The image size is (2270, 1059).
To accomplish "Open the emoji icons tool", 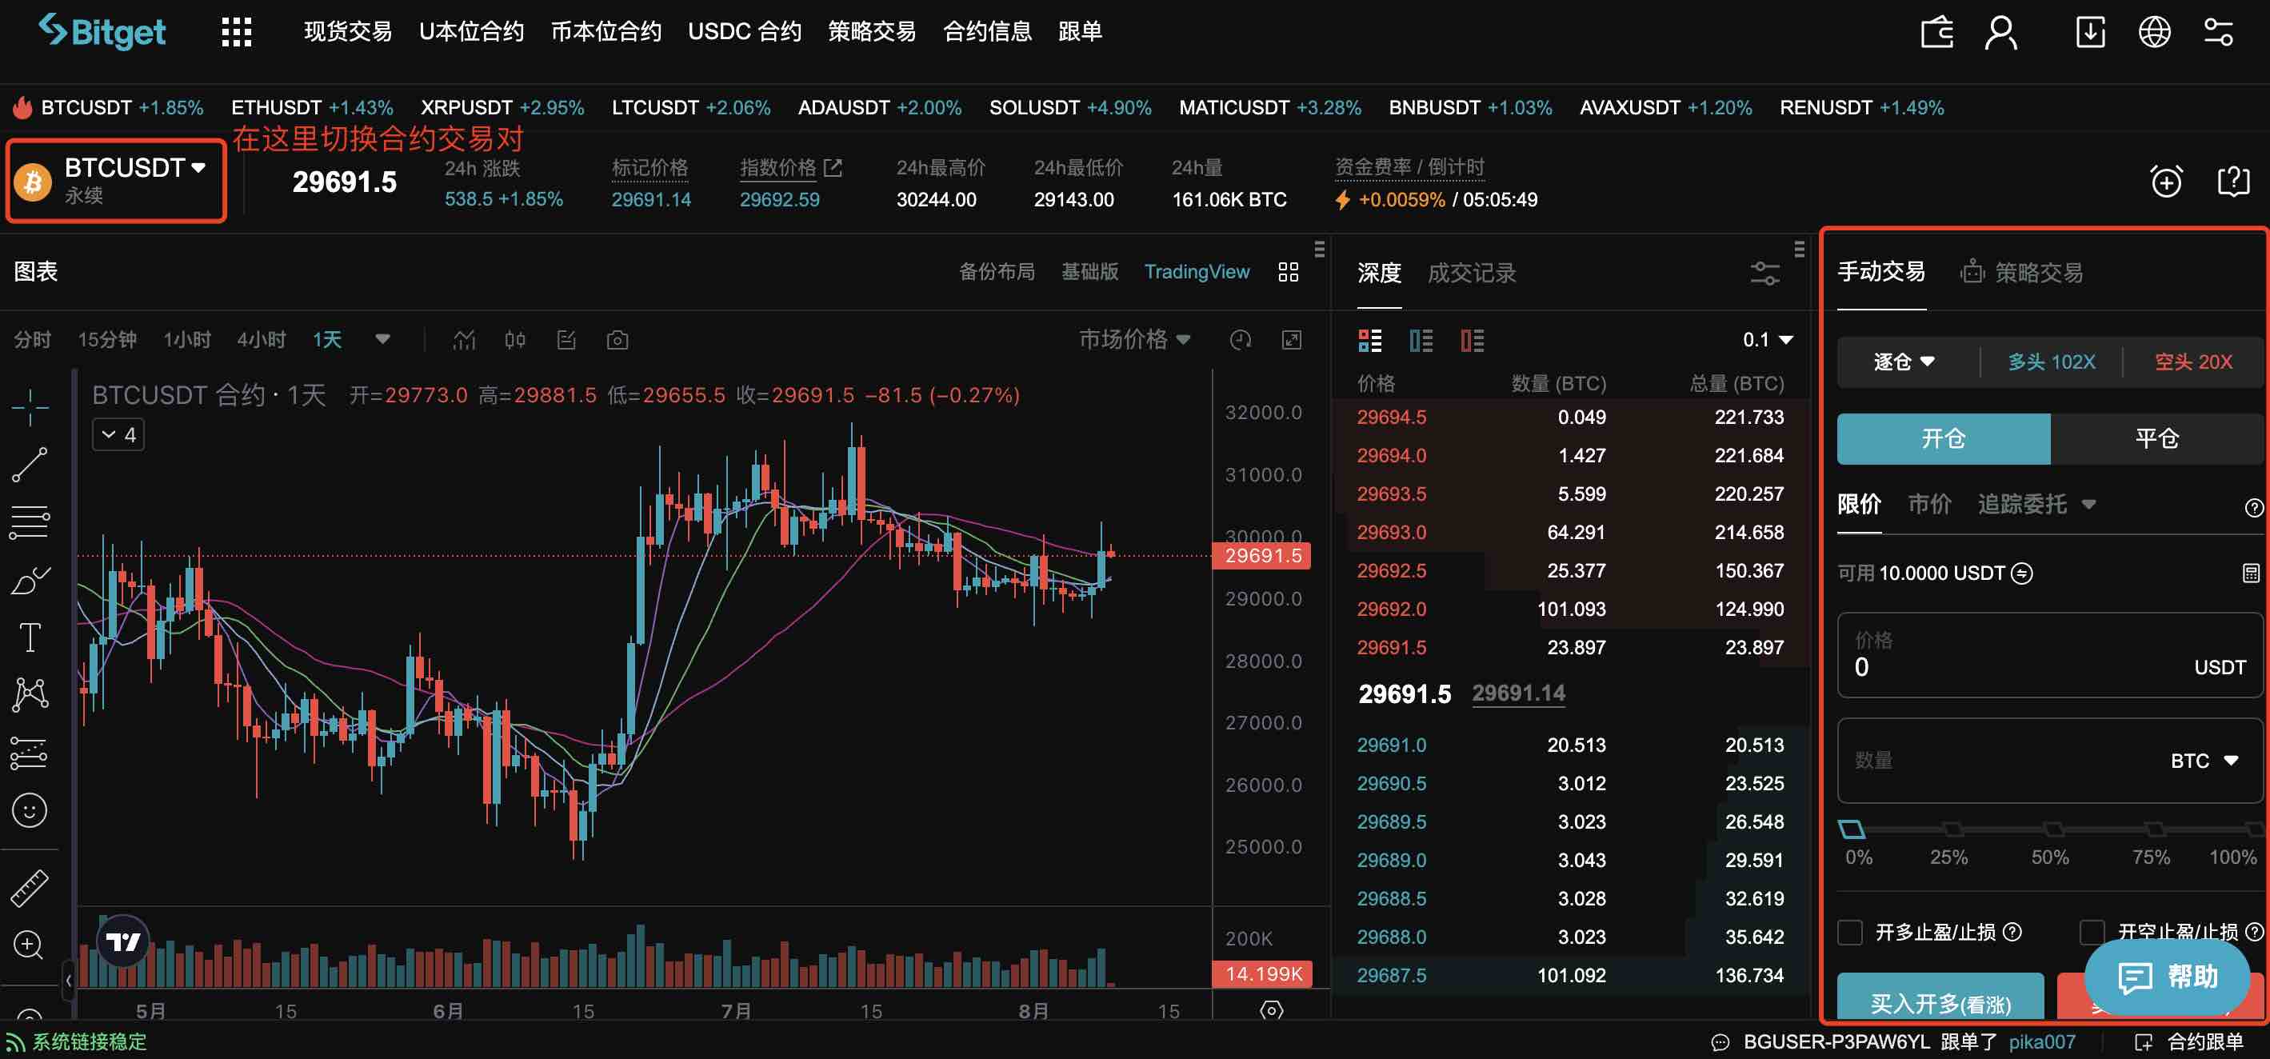I will click(30, 809).
